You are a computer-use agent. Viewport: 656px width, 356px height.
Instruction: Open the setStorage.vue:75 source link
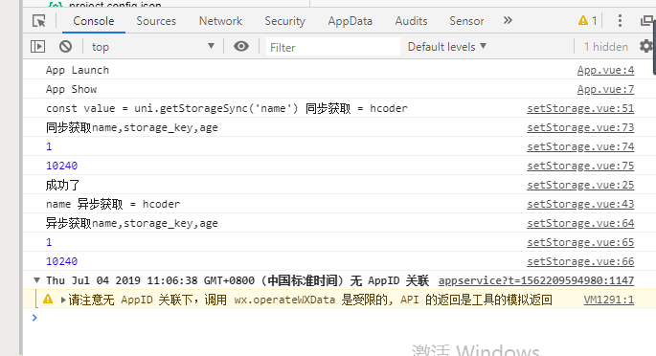[x=580, y=166]
